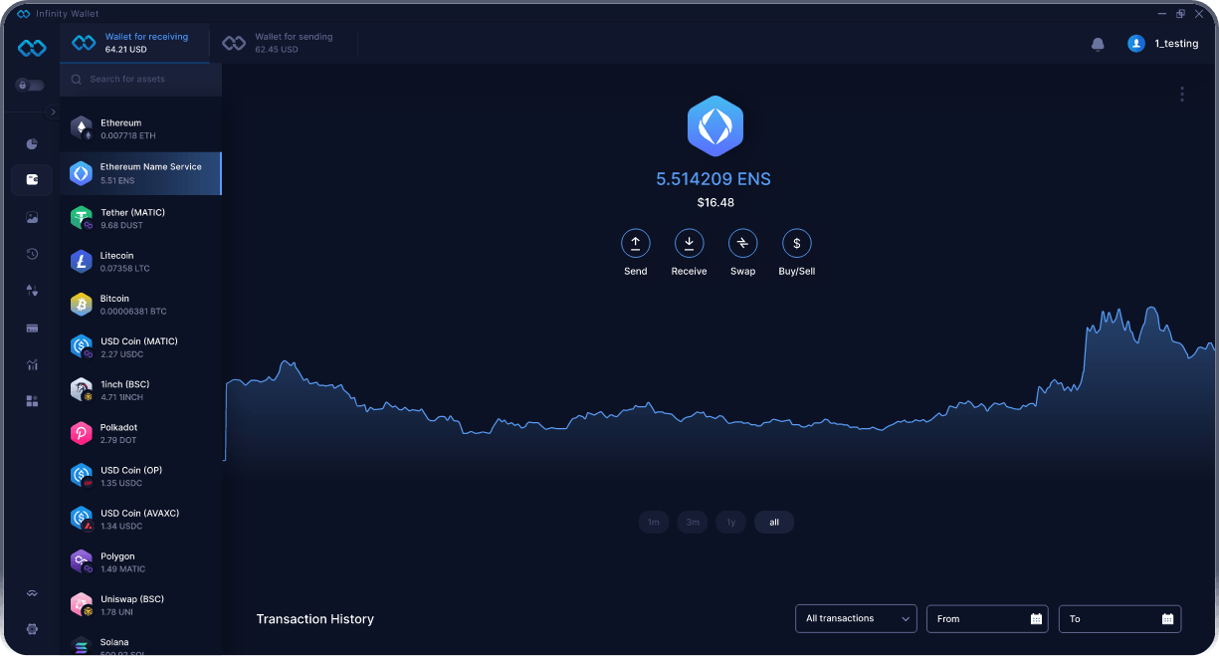Select USD Coin (OP) asset
This screenshot has width=1219, height=659.
(x=140, y=476)
